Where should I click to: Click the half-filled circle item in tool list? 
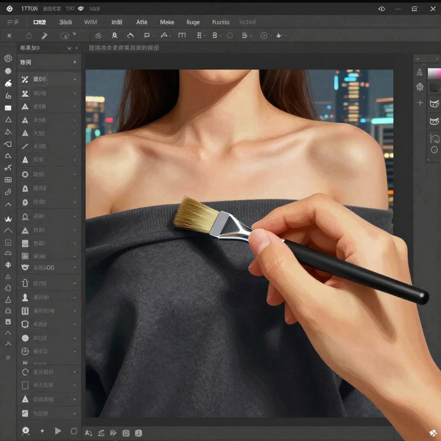(25, 338)
